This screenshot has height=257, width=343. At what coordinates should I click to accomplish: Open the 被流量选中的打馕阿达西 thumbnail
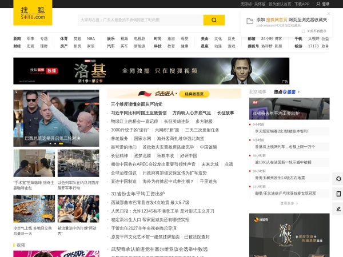point(78,208)
